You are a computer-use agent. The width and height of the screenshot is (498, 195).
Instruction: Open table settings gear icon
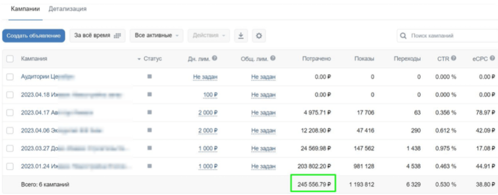(259, 36)
